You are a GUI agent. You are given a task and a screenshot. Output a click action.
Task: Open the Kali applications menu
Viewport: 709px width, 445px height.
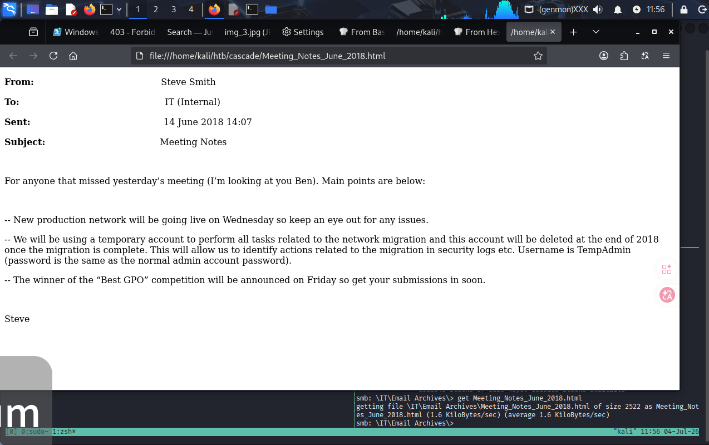point(9,9)
